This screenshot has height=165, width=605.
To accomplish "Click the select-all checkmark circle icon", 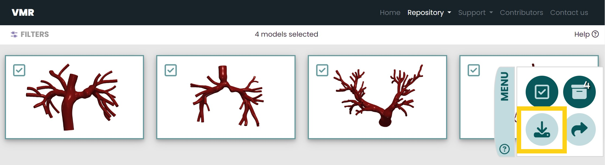I will click(x=542, y=92).
